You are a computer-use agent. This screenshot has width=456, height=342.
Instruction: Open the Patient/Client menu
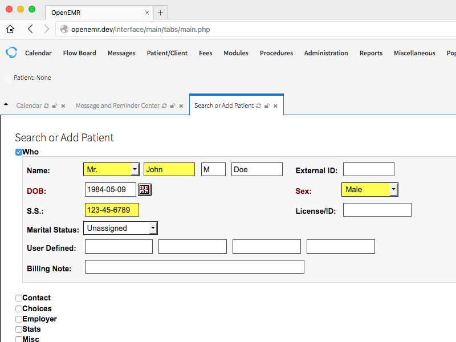click(x=167, y=53)
